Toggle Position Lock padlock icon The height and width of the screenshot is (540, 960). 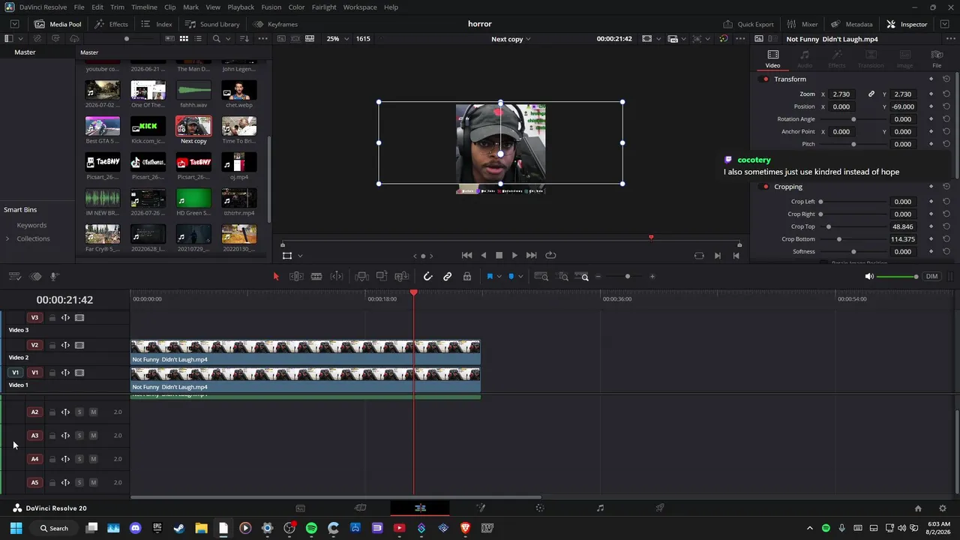[467, 277]
